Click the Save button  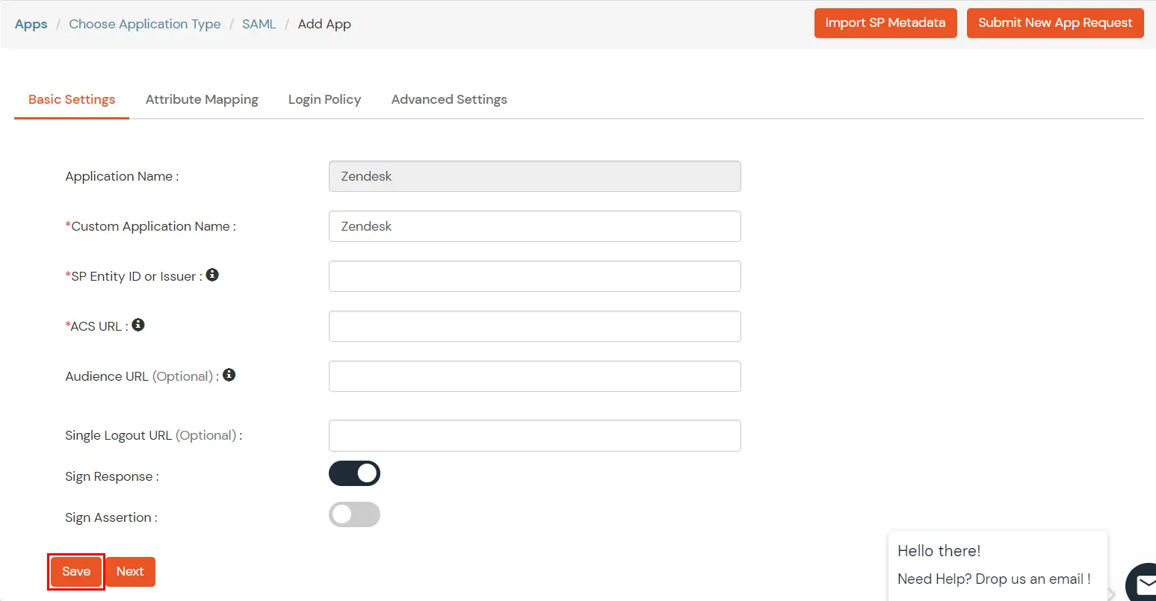coord(75,571)
